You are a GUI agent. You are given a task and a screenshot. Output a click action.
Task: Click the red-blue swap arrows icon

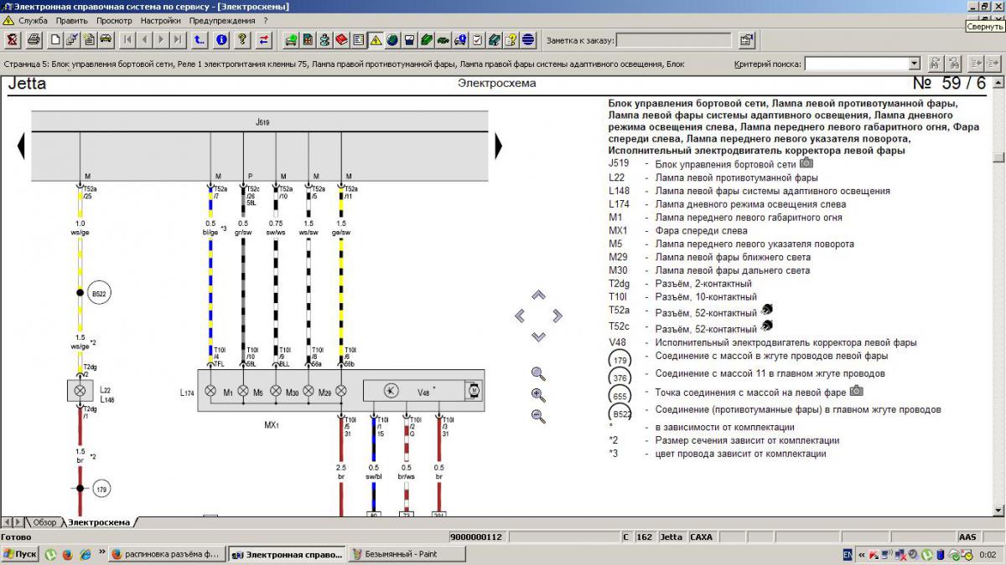point(263,39)
